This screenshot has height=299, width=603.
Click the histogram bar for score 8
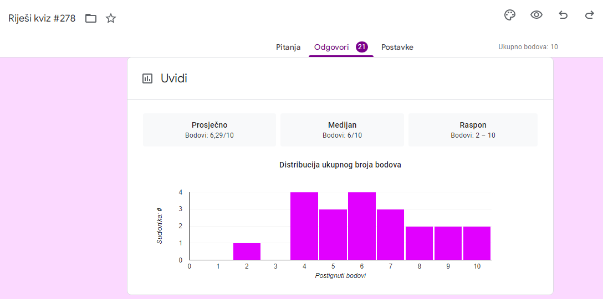click(x=419, y=243)
